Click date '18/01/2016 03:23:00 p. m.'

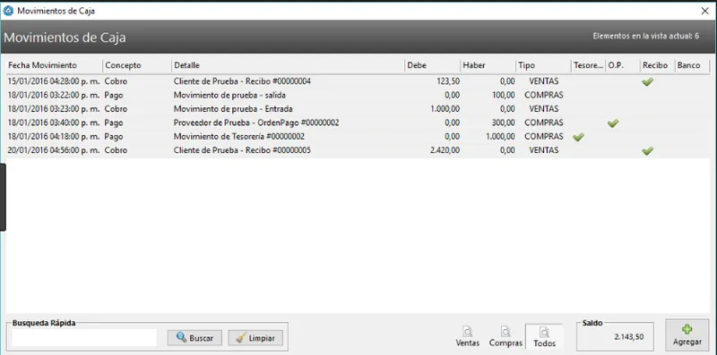tap(54, 109)
